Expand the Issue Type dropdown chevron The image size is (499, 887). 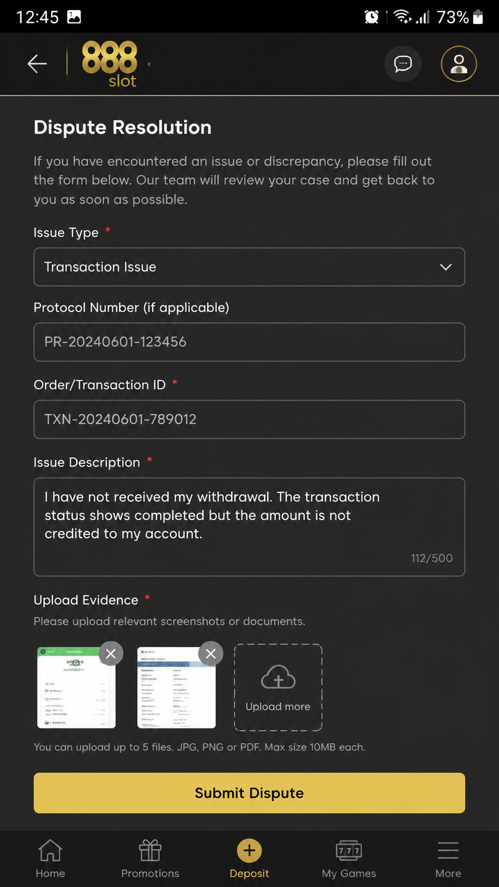(x=446, y=267)
